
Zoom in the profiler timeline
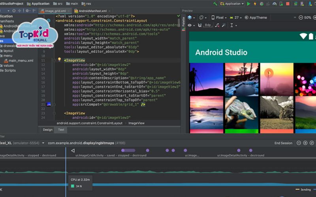click(305, 143)
